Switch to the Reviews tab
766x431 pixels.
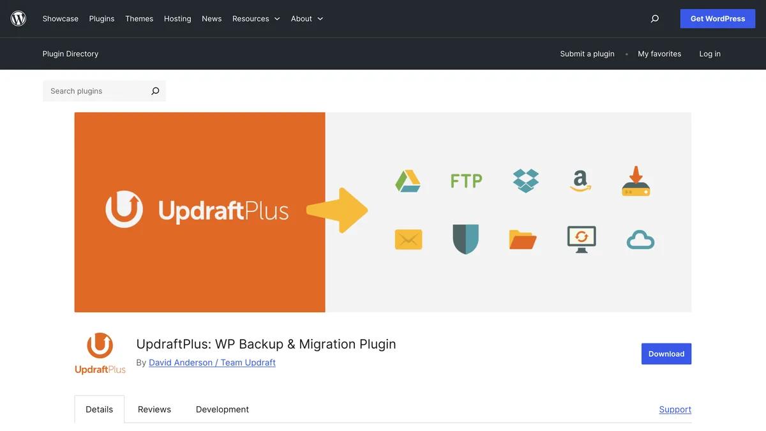click(x=154, y=409)
